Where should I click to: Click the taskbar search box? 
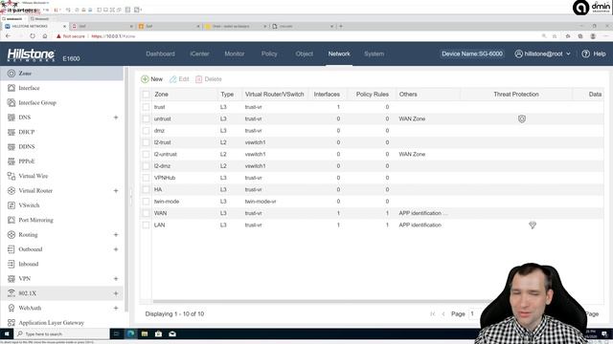61,333
